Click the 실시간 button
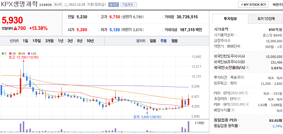The image size is (283, 134). (113, 5)
